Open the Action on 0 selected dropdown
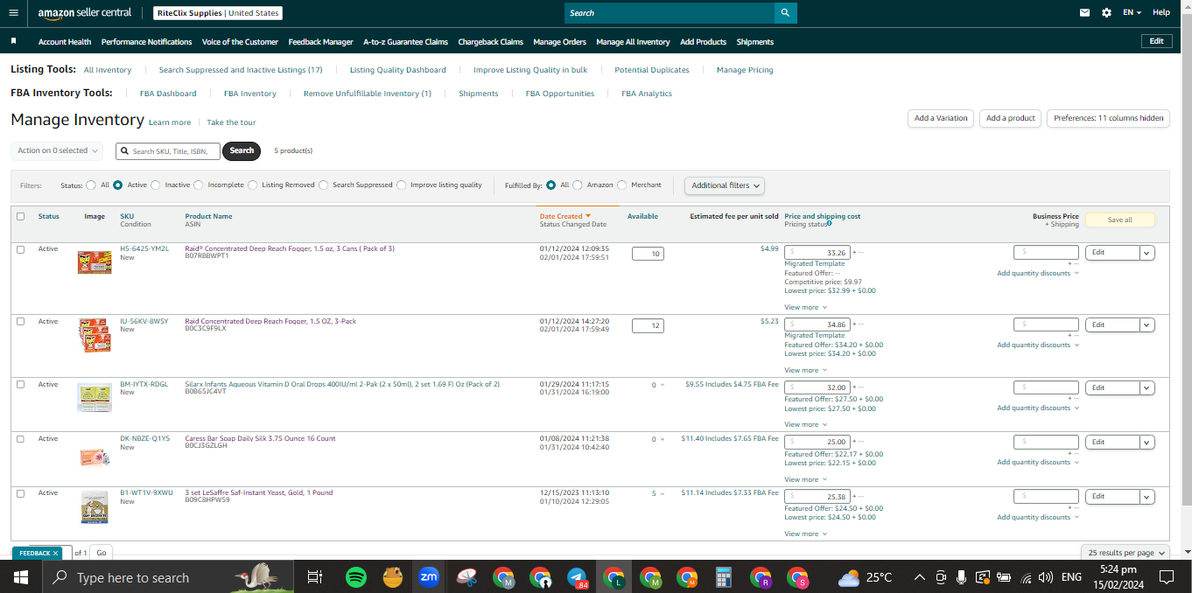 click(x=57, y=150)
